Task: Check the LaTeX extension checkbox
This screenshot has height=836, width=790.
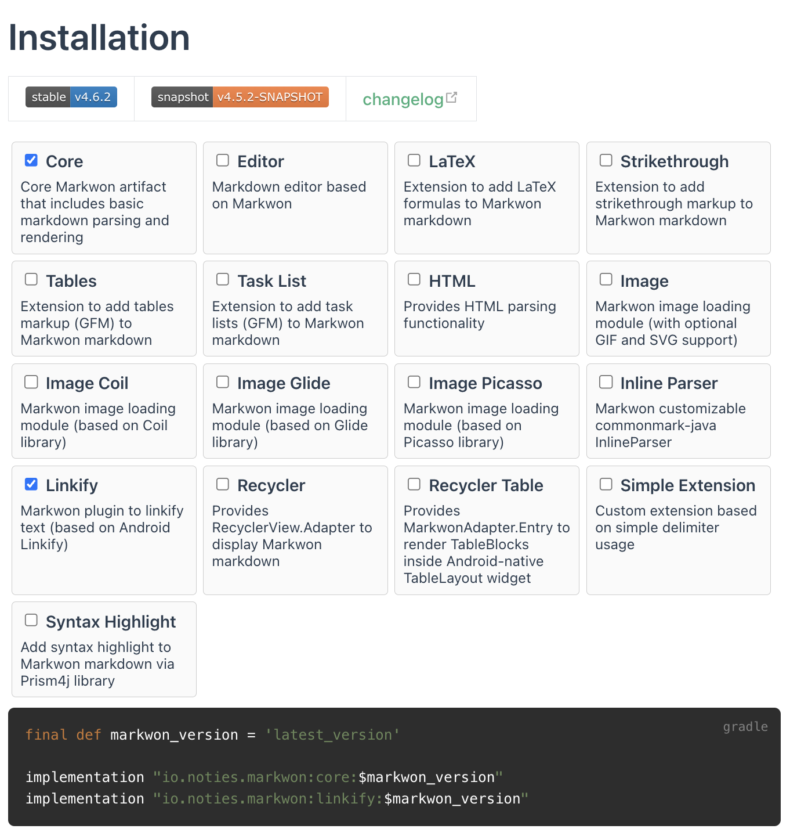Action: pyautogui.click(x=414, y=160)
